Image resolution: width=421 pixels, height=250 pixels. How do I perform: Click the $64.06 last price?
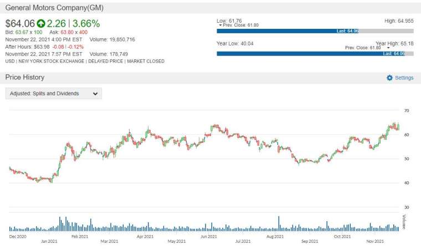[x=20, y=24]
